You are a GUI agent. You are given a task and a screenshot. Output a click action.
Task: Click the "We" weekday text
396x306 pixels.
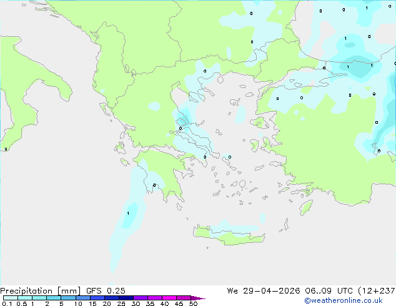point(232,291)
